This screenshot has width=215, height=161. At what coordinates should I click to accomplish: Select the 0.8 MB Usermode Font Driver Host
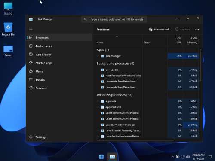146,87
